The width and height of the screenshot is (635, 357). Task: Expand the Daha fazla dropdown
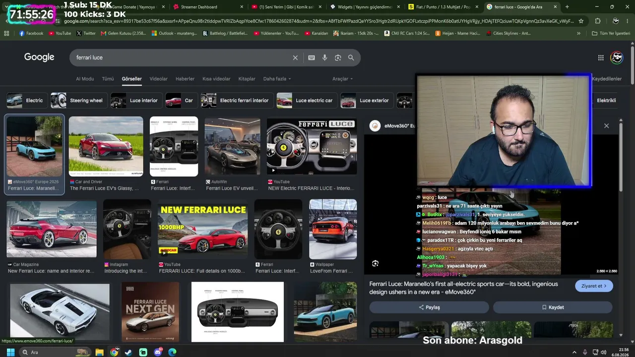(277, 79)
